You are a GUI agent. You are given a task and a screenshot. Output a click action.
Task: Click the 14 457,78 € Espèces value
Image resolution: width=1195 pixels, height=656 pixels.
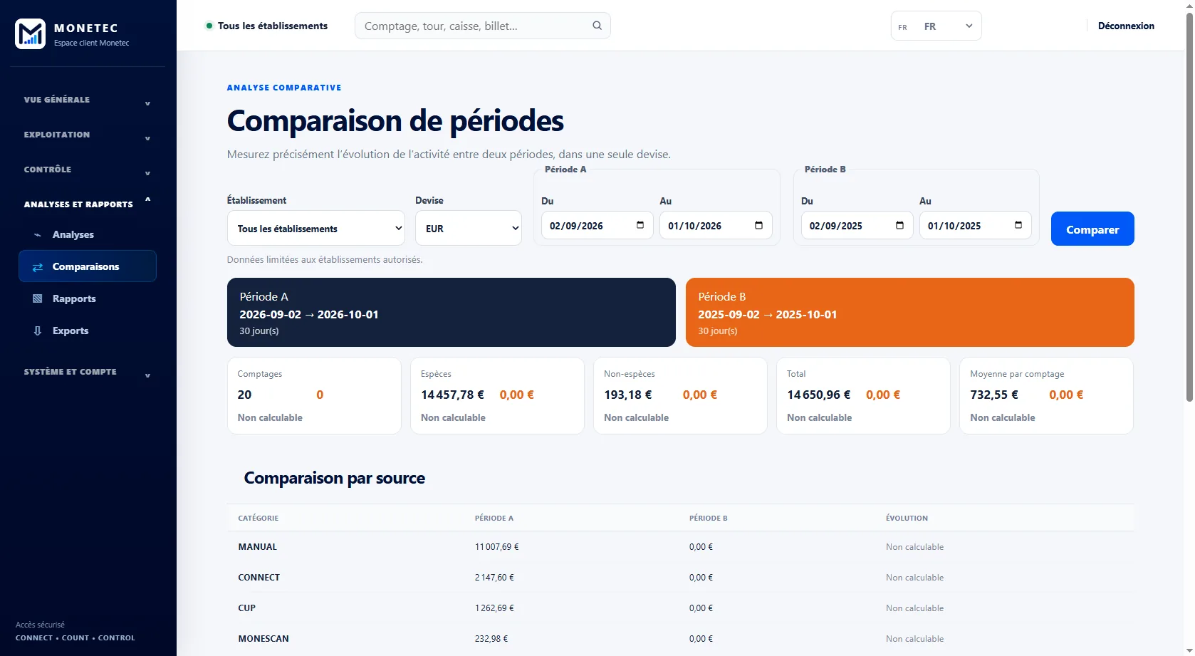pos(453,395)
